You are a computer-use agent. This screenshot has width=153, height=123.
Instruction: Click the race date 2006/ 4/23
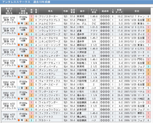pos(9,114)
